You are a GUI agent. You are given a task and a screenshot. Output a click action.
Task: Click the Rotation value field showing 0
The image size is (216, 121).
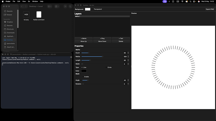(125, 84)
